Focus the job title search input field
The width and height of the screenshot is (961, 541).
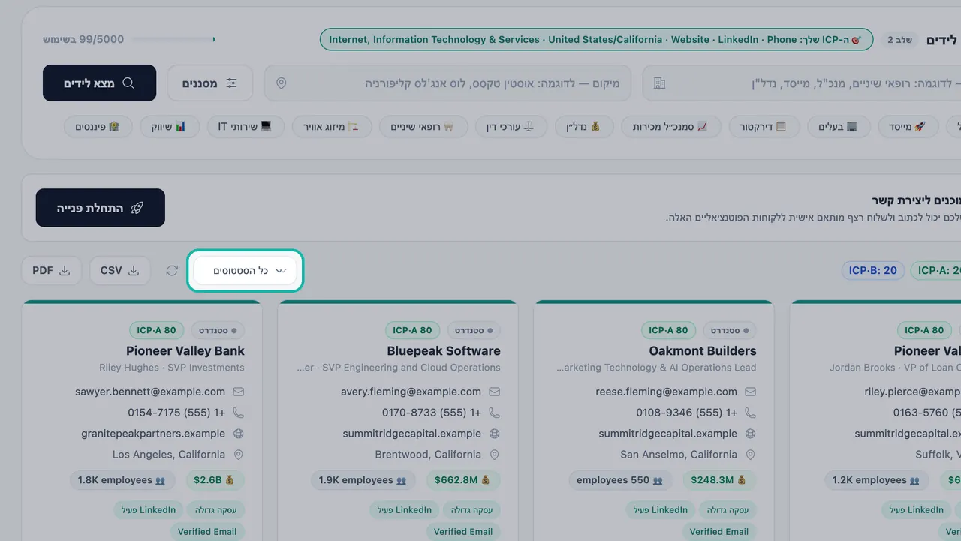(x=802, y=83)
